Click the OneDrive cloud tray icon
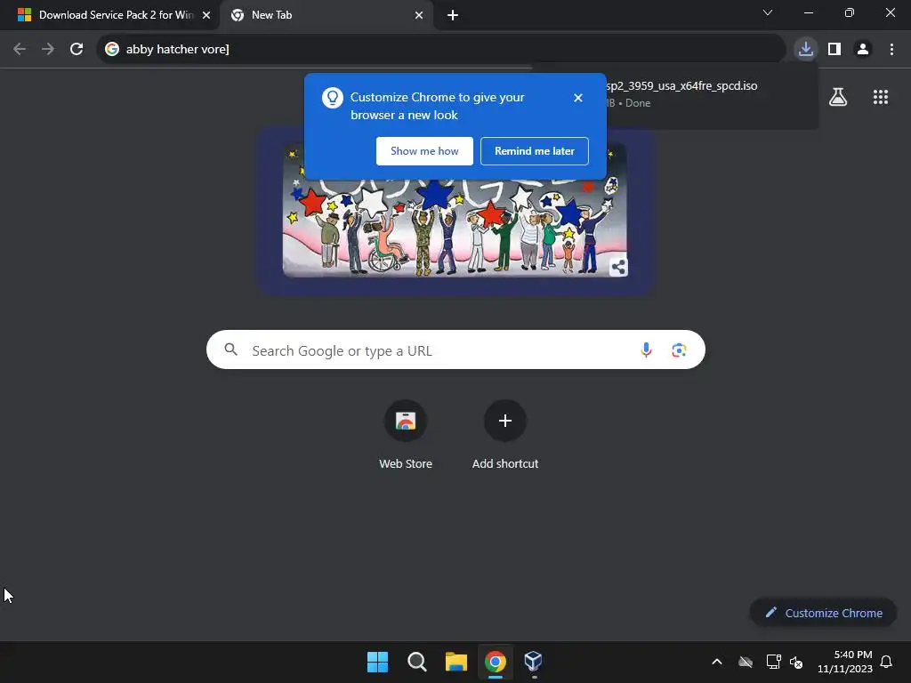Screen dimensions: 911x683 coord(746,662)
